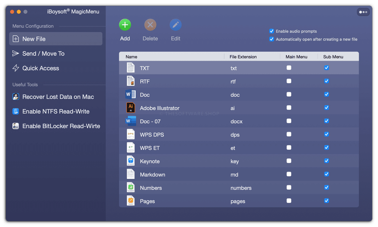Open Enable NTFS Read-Write tool
Viewport: 378px width, 227px height.
click(x=56, y=111)
